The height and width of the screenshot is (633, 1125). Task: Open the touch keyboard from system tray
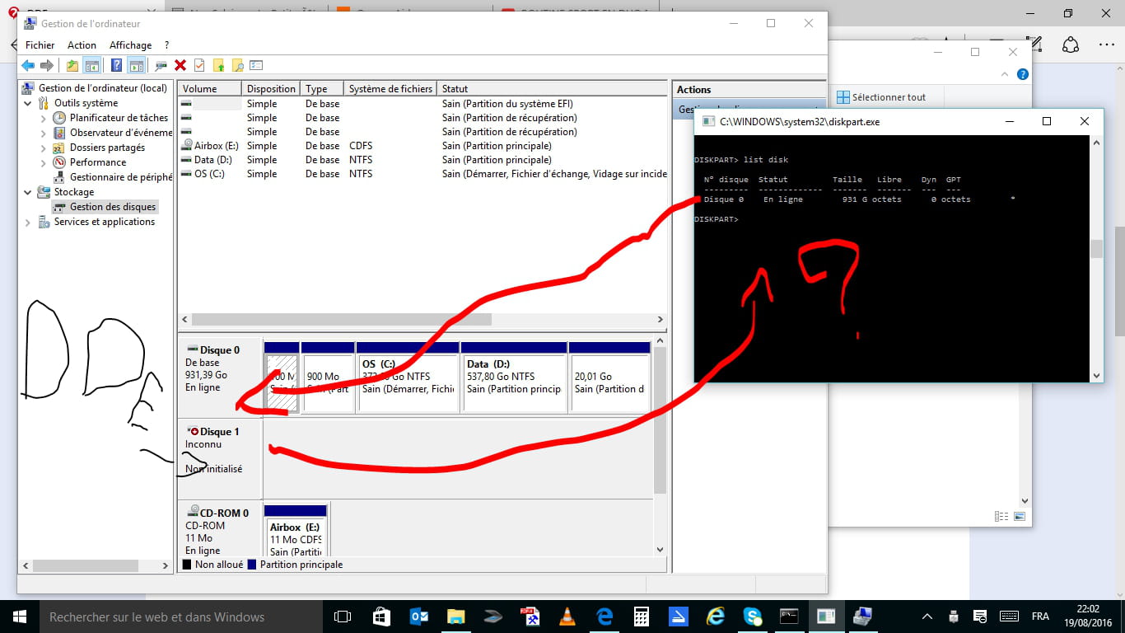[1009, 617]
